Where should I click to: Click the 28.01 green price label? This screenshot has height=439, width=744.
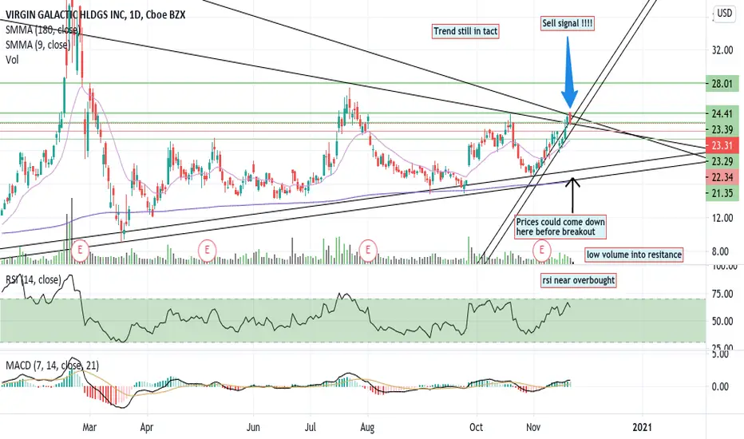(x=722, y=84)
